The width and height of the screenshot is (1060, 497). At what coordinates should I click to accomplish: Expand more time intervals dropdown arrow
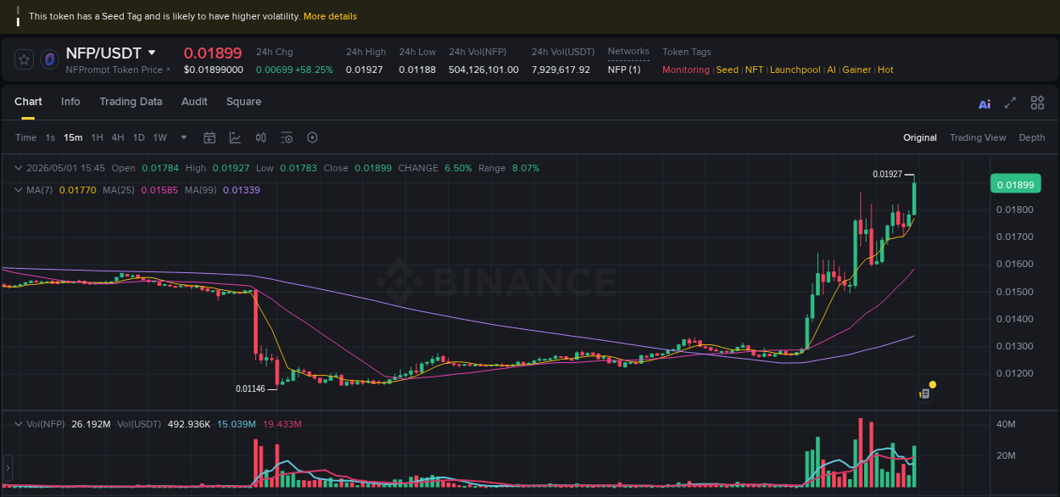[185, 137]
